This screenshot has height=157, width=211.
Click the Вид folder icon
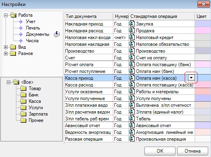coord(13,47)
